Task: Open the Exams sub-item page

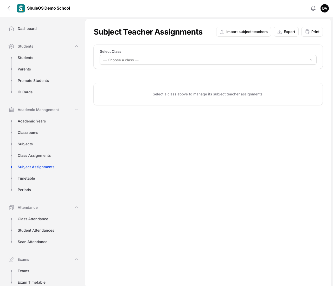Action: (x=23, y=271)
